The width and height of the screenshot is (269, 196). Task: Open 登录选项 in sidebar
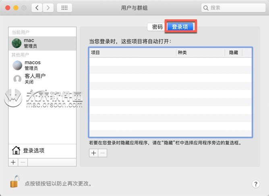click(x=42, y=151)
